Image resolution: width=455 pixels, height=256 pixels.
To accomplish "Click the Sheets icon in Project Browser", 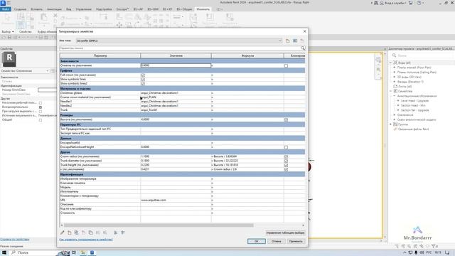I will (395, 87).
